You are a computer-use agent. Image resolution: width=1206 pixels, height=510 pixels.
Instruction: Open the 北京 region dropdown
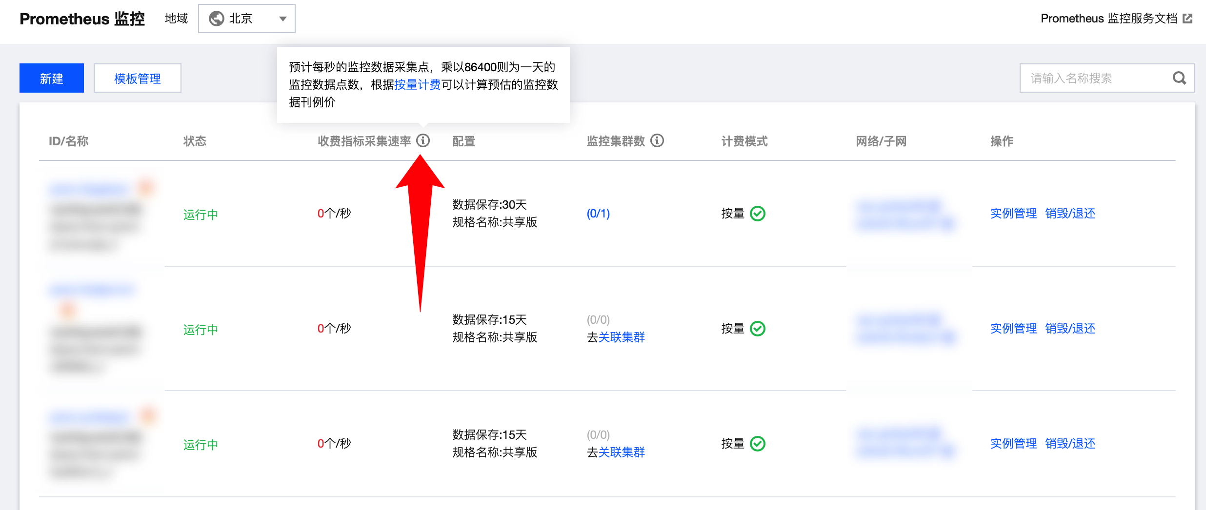tap(246, 19)
